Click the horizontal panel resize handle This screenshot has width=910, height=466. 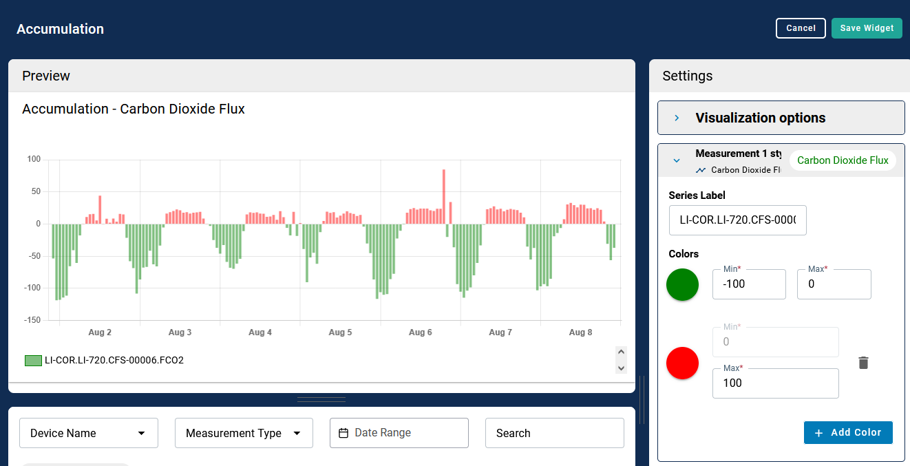tap(321, 399)
